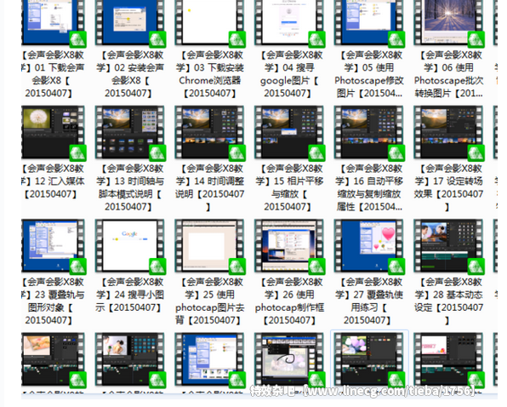Click the file name '03 下载安装Chrome浏览器'
Image resolution: width=507 pixels, height=407 pixels.
(x=209, y=74)
